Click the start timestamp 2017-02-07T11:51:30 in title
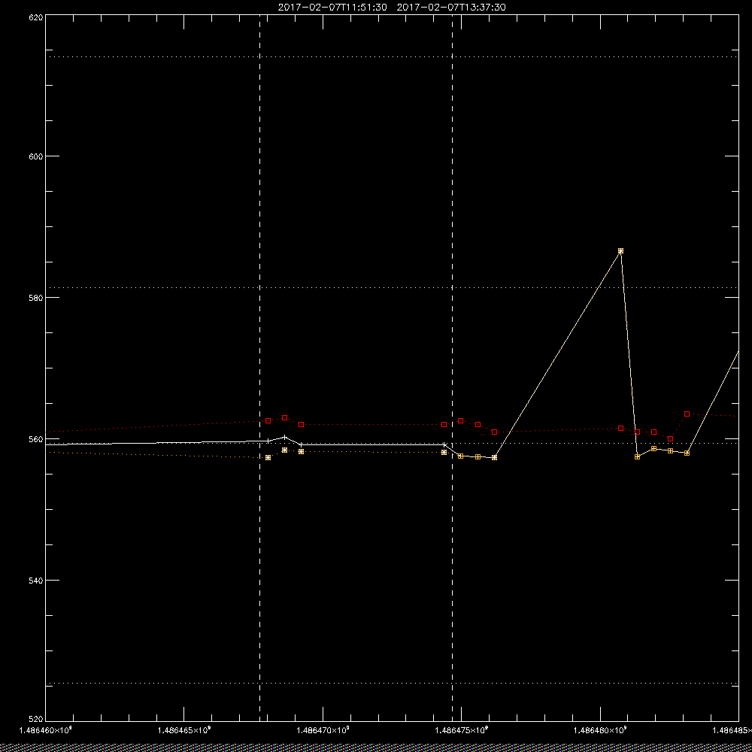This screenshot has width=752, height=752. click(x=332, y=8)
